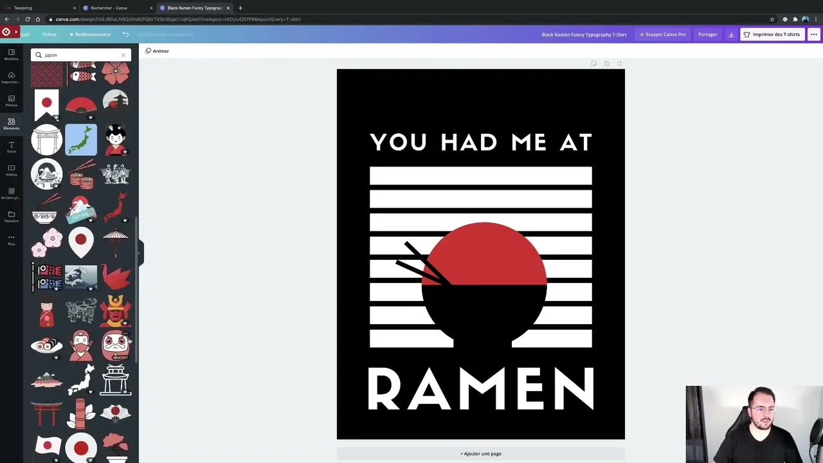The width and height of the screenshot is (823, 463).
Task: Click the Animer button
Action: [158, 51]
